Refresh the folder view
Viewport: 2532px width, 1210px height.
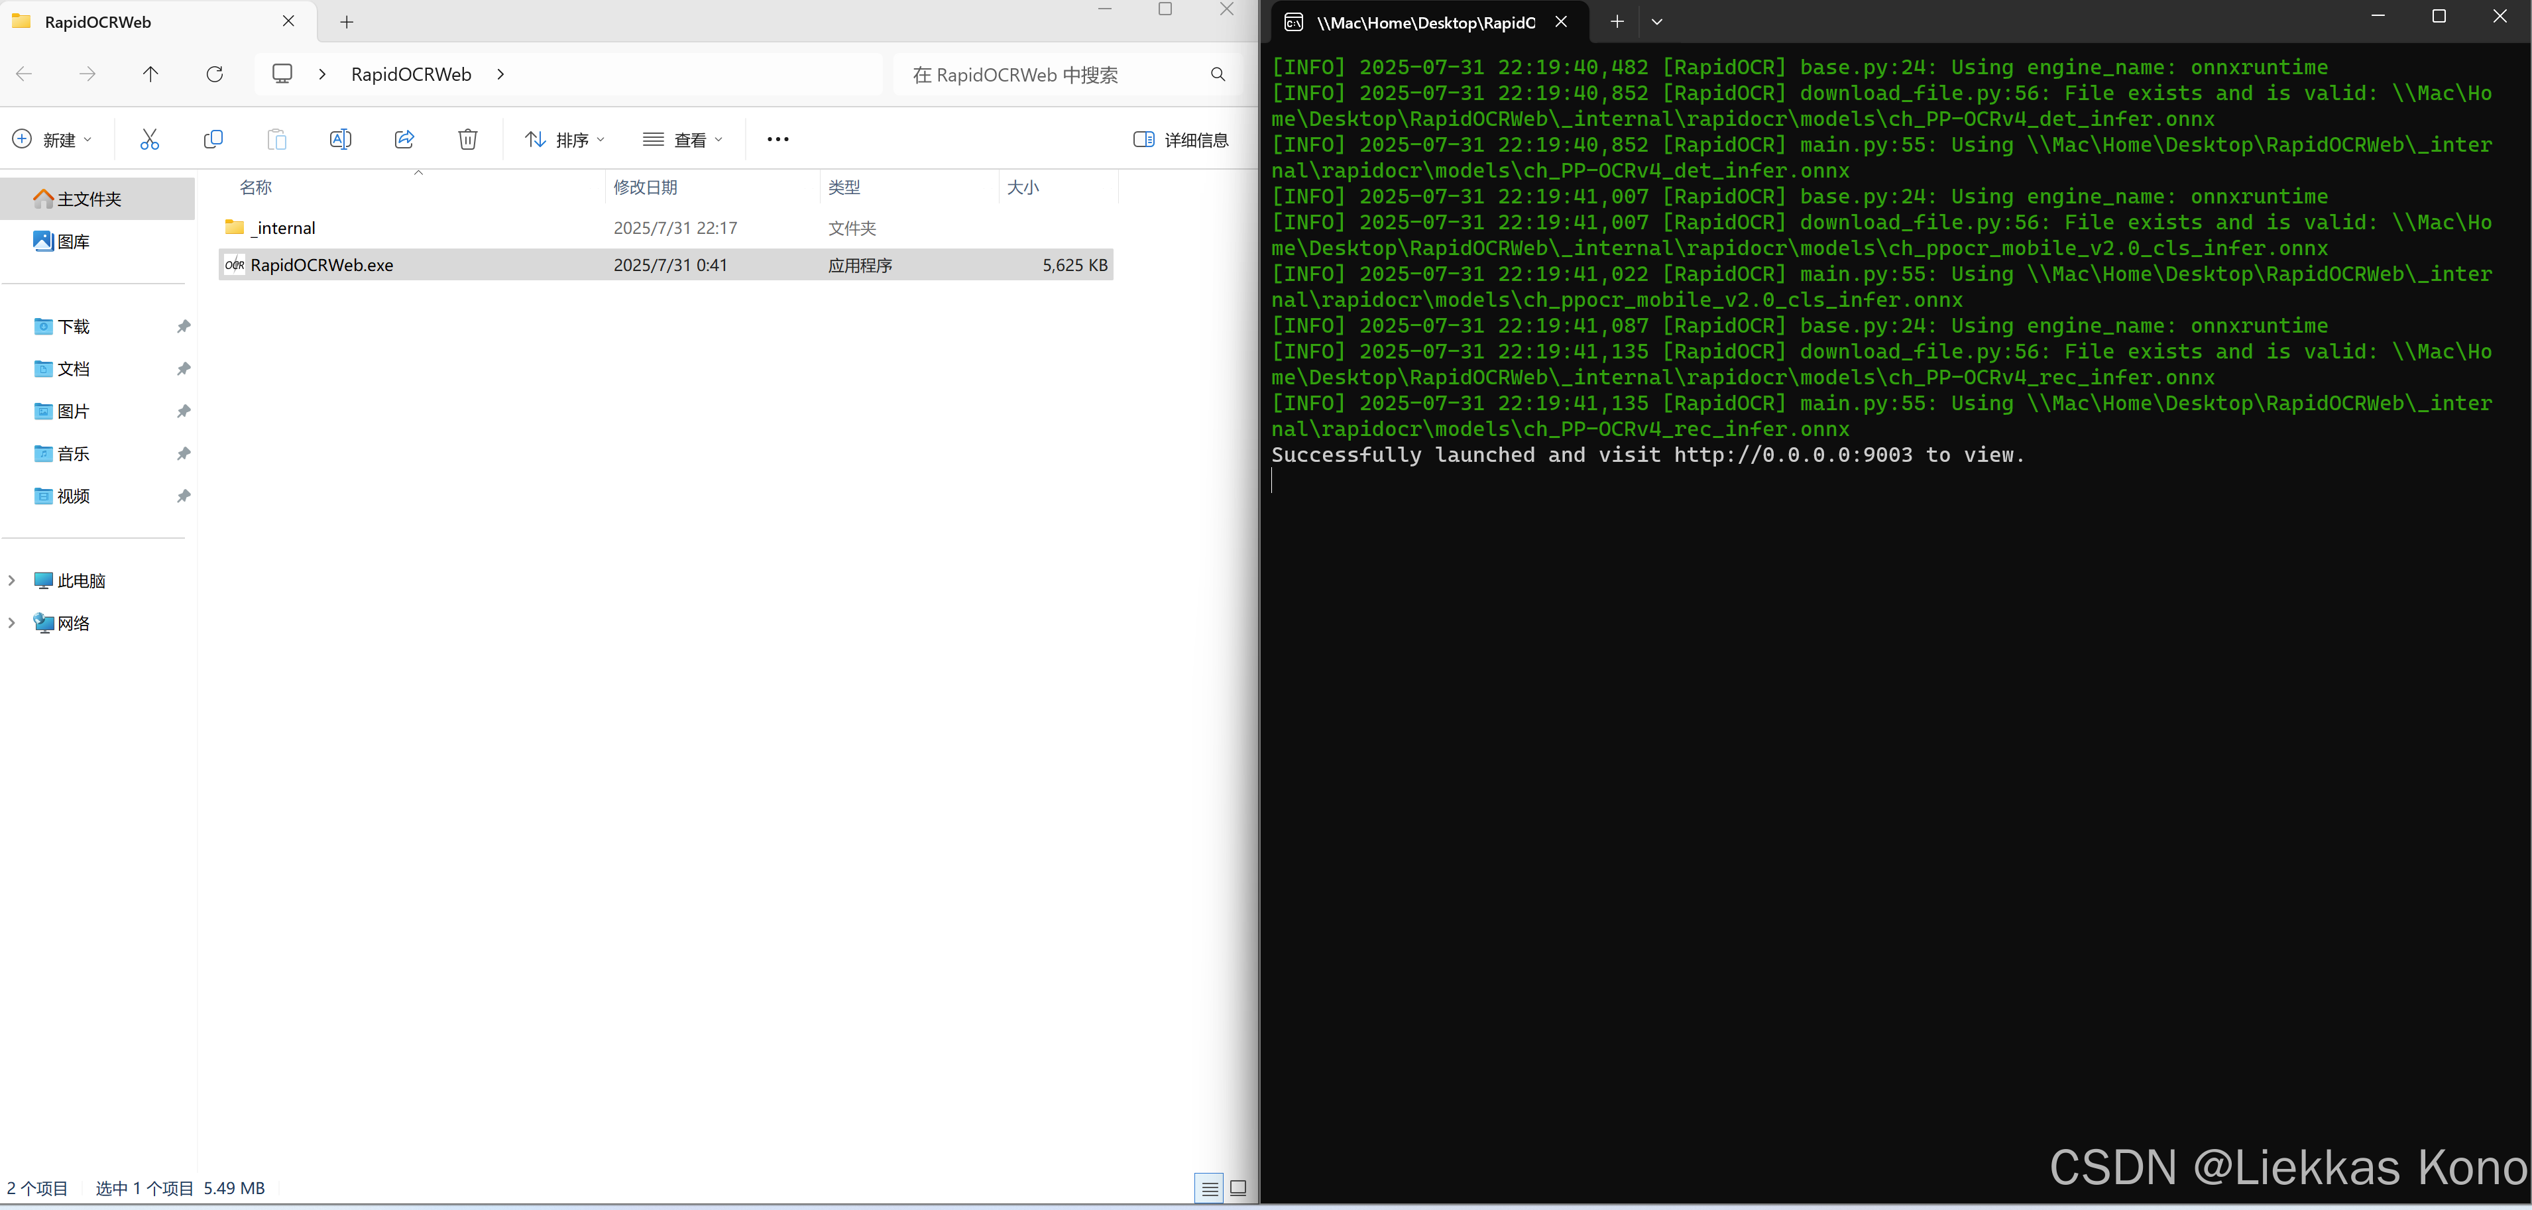[x=214, y=75]
